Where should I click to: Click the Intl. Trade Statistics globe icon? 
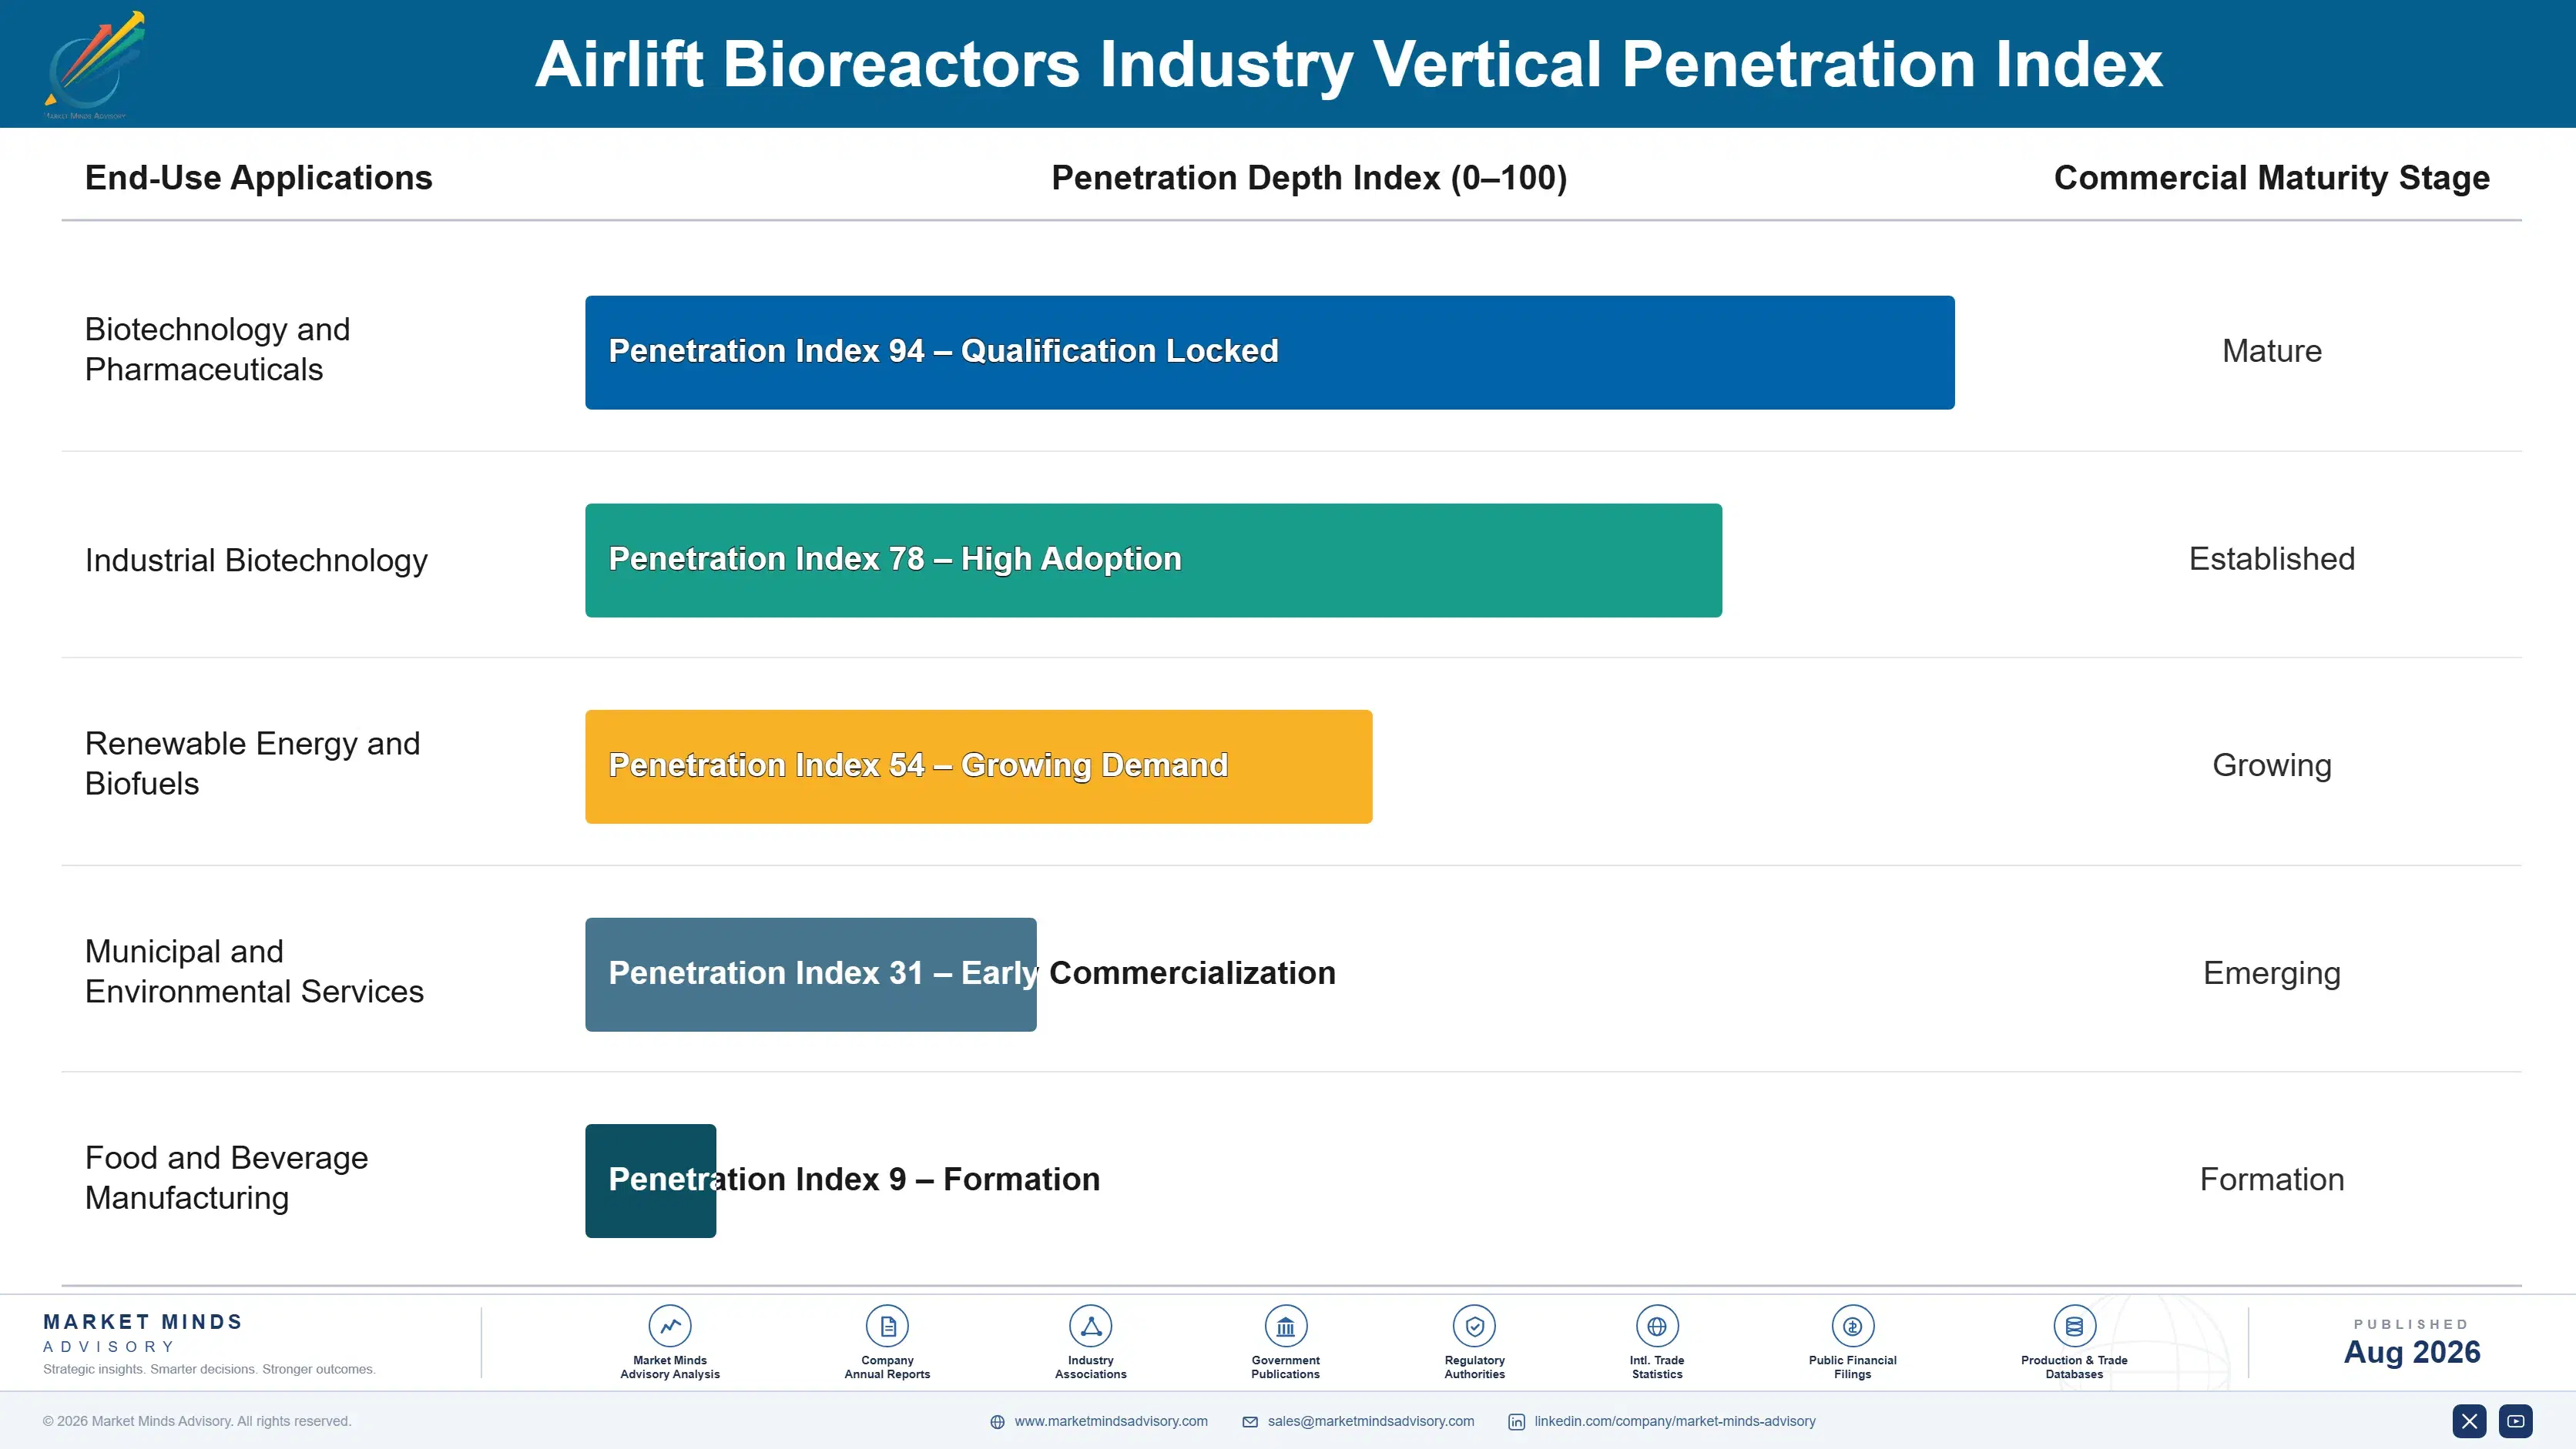(x=1657, y=1326)
